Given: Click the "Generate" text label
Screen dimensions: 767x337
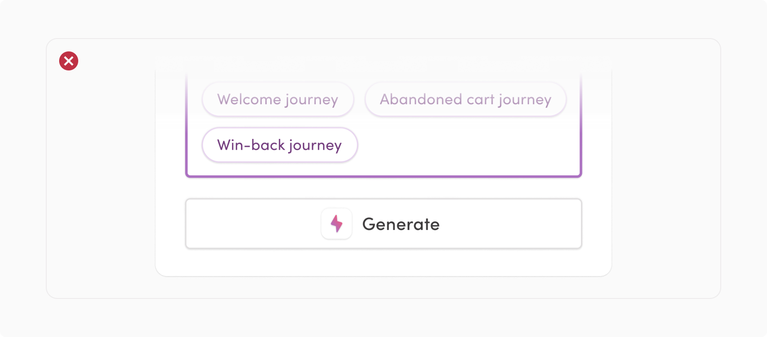Looking at the screenshot, I should tap(401, 224).
